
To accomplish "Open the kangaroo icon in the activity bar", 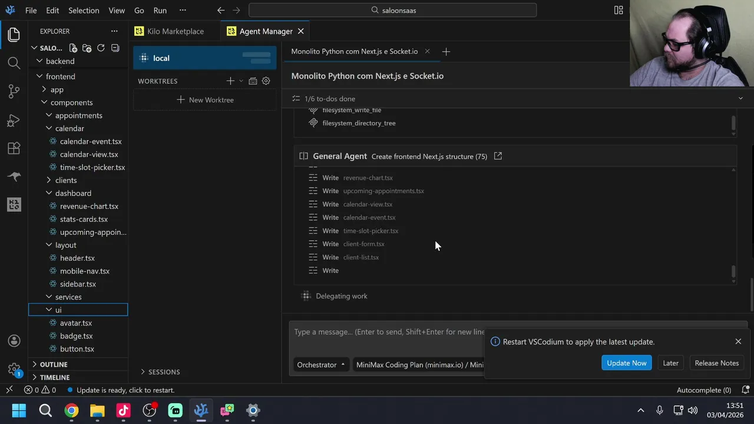I will 14,176.
